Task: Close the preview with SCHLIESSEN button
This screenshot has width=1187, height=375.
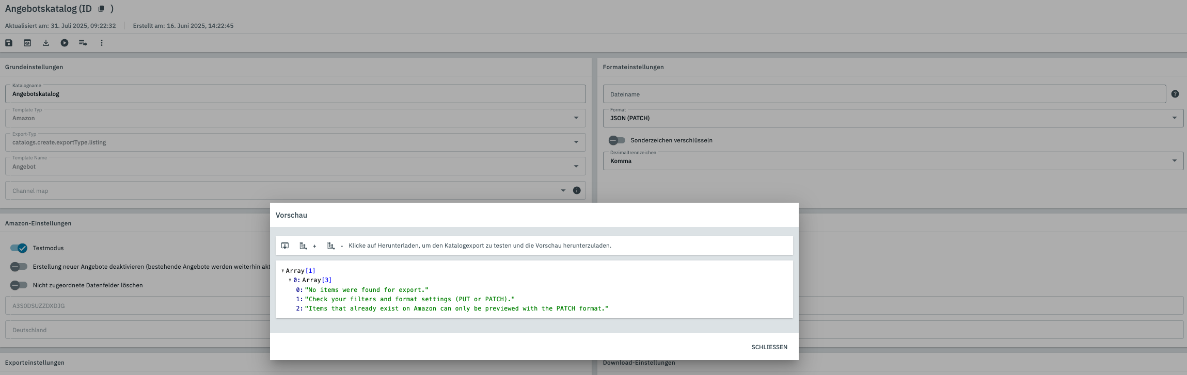Action: coord(769,347)
